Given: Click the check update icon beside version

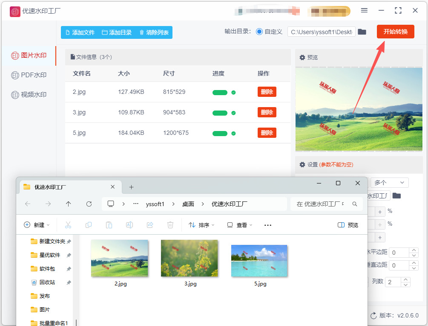Looking at the screenshot, I should 373,316.
